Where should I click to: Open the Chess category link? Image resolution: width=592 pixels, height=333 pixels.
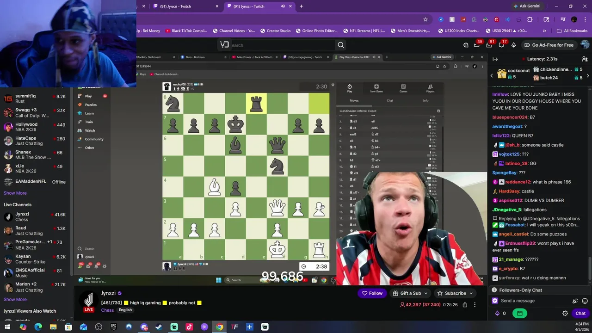click(107, 310)
